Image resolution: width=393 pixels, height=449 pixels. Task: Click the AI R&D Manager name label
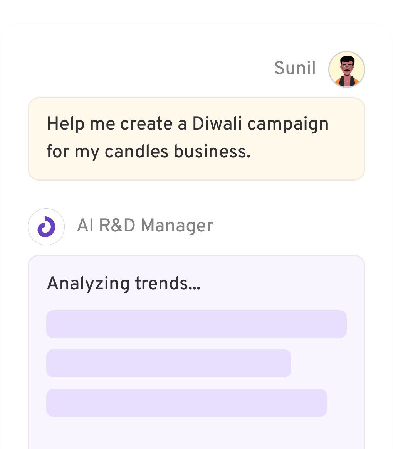(145, 226)
